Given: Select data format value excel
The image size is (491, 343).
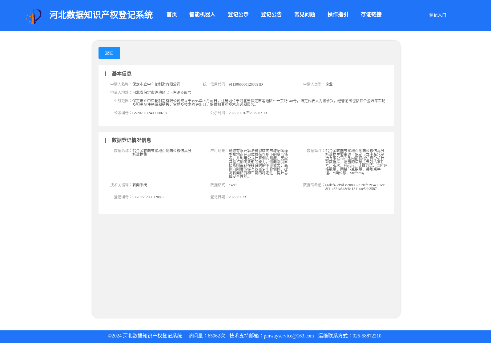Looking at the screenshot, I should 233,185.
